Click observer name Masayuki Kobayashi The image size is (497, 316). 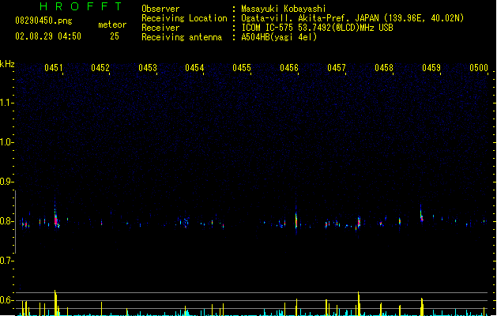point(284,9)
